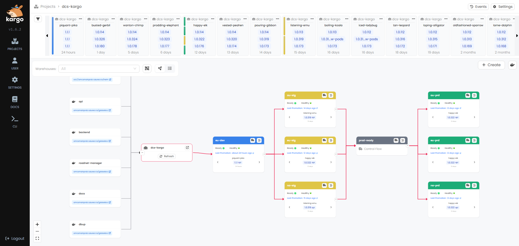
Task: Click the Kargo logo
Action: pyautogui.click(x=15, y=14)
